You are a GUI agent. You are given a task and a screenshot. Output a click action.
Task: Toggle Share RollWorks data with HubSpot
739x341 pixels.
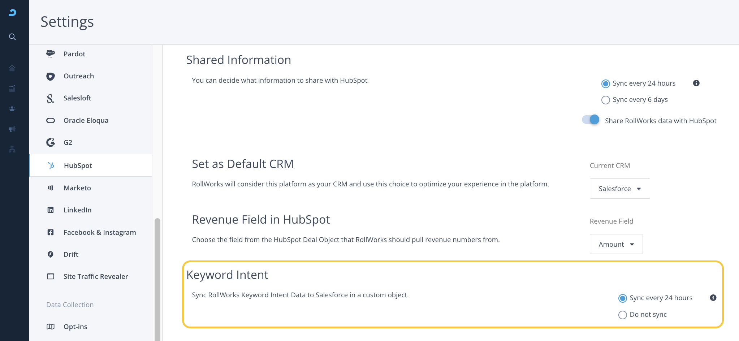click(x=591, y=120)
